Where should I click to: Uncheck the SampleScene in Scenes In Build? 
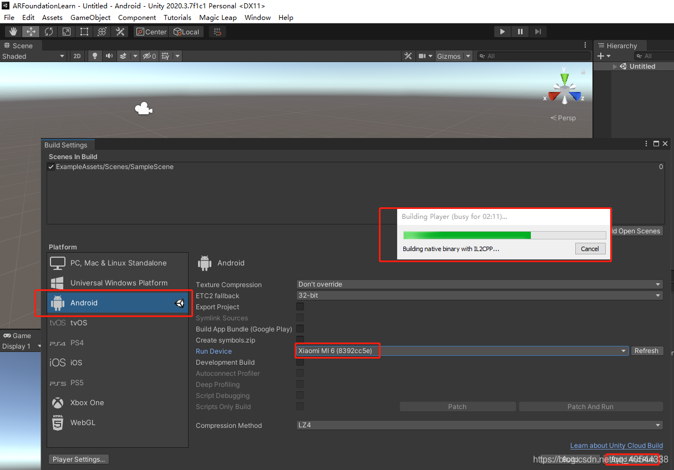click(51, 167)
